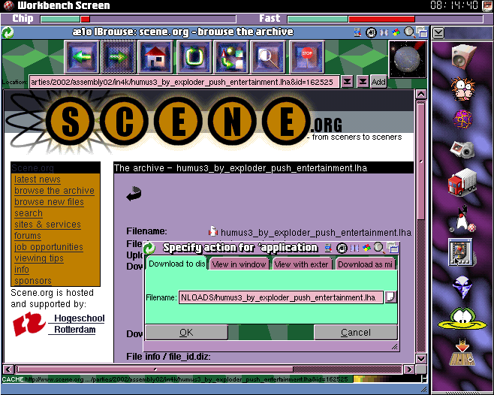Click the back arrow icon in archive page
Screen dimensions: 494x395
(134, 194)
